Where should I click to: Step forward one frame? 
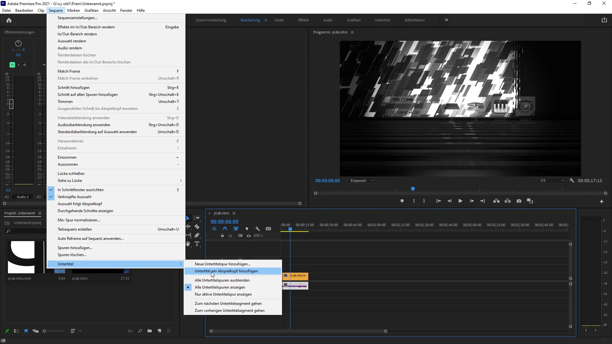point(472,201)
